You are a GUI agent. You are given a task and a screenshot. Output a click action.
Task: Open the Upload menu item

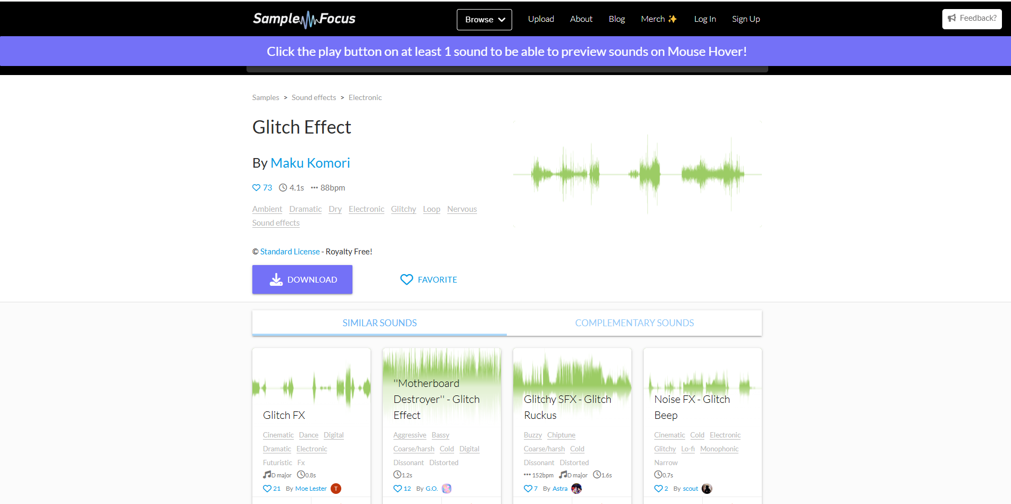point(541,19)
